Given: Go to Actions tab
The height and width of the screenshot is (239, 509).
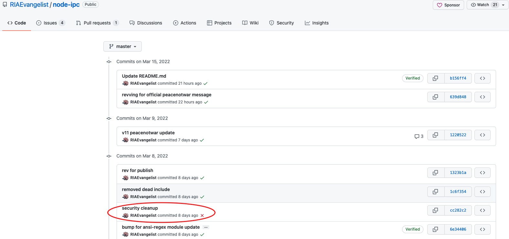Looking at the screenshot, I should (185, 23).
